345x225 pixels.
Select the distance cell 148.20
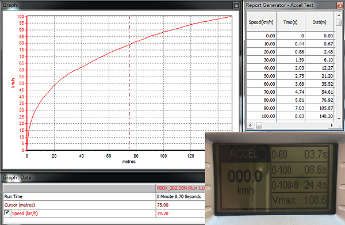point(319,116)
